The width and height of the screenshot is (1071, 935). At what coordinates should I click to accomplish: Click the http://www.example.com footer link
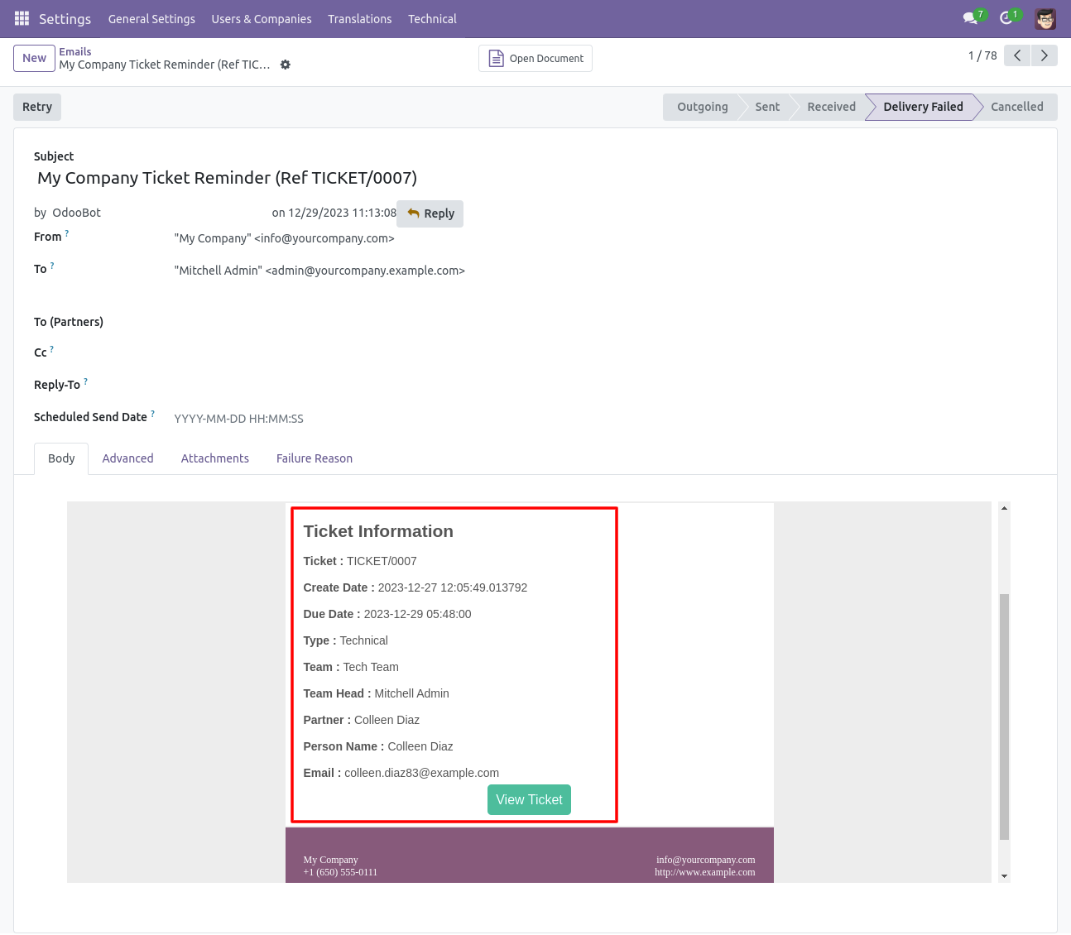[x=705, y=872]
